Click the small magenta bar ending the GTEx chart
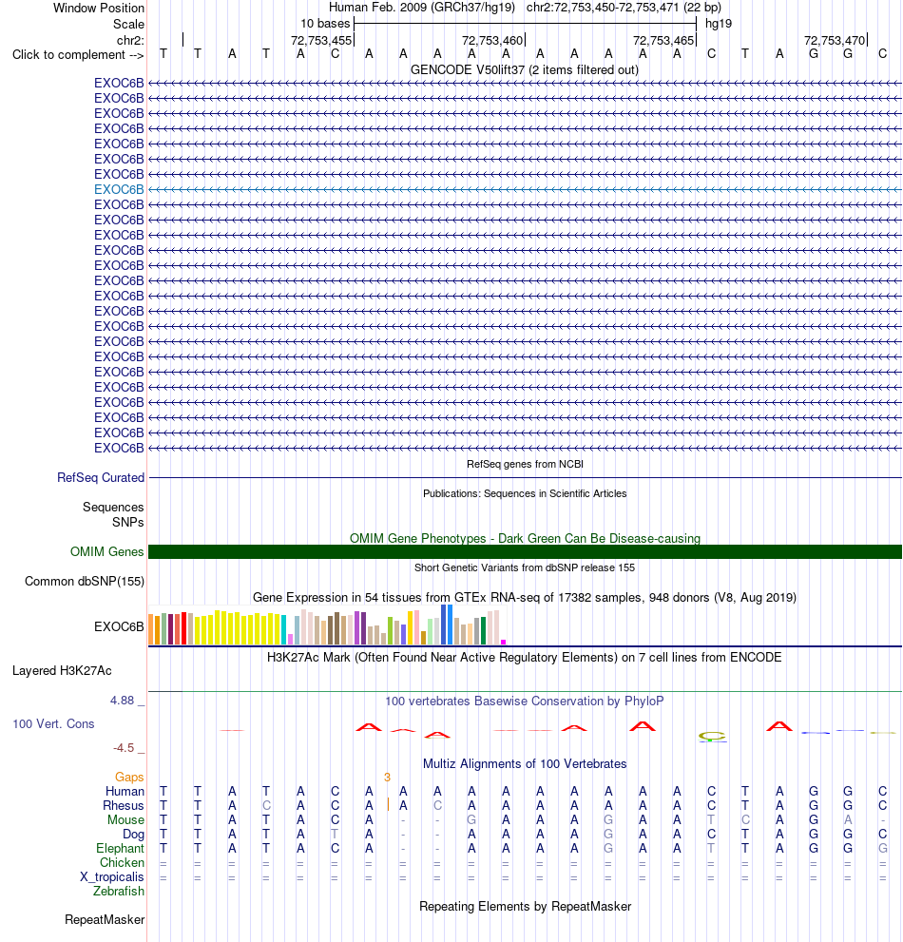 (504, 643)
